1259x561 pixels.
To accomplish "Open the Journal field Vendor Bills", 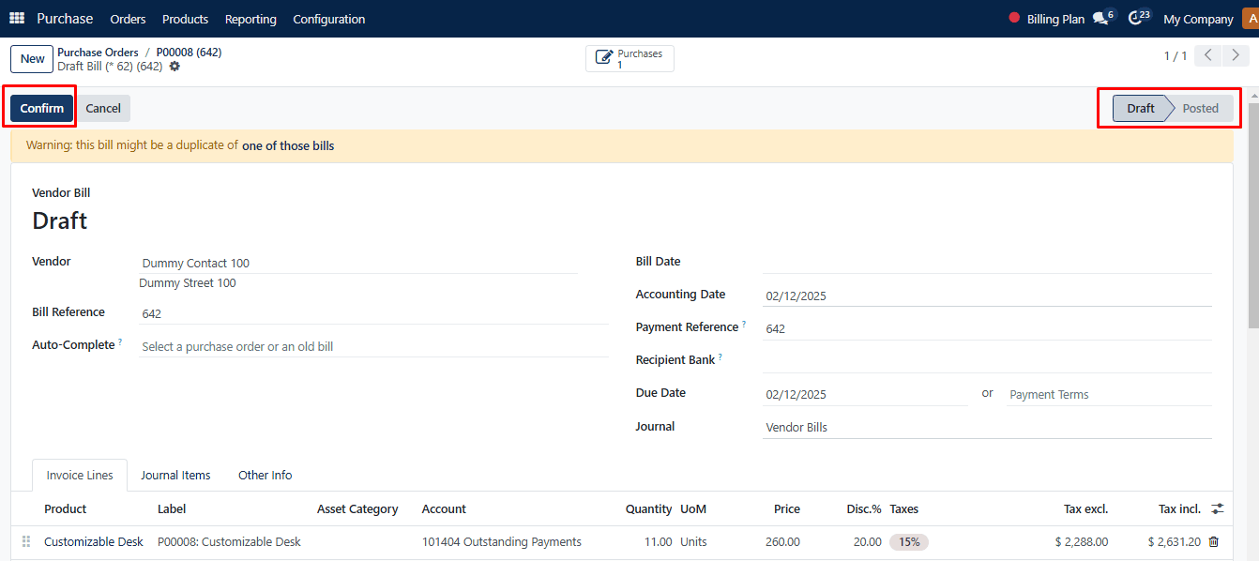I will coord(987,428).
